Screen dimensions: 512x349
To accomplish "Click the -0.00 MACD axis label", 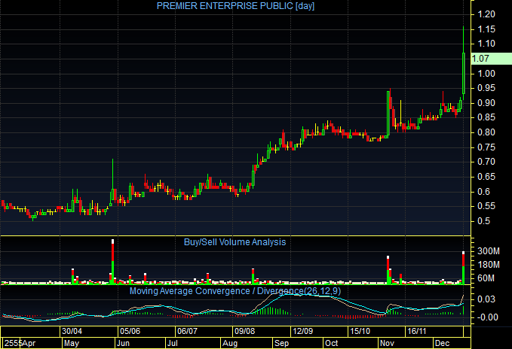I will tap(488, 317).
